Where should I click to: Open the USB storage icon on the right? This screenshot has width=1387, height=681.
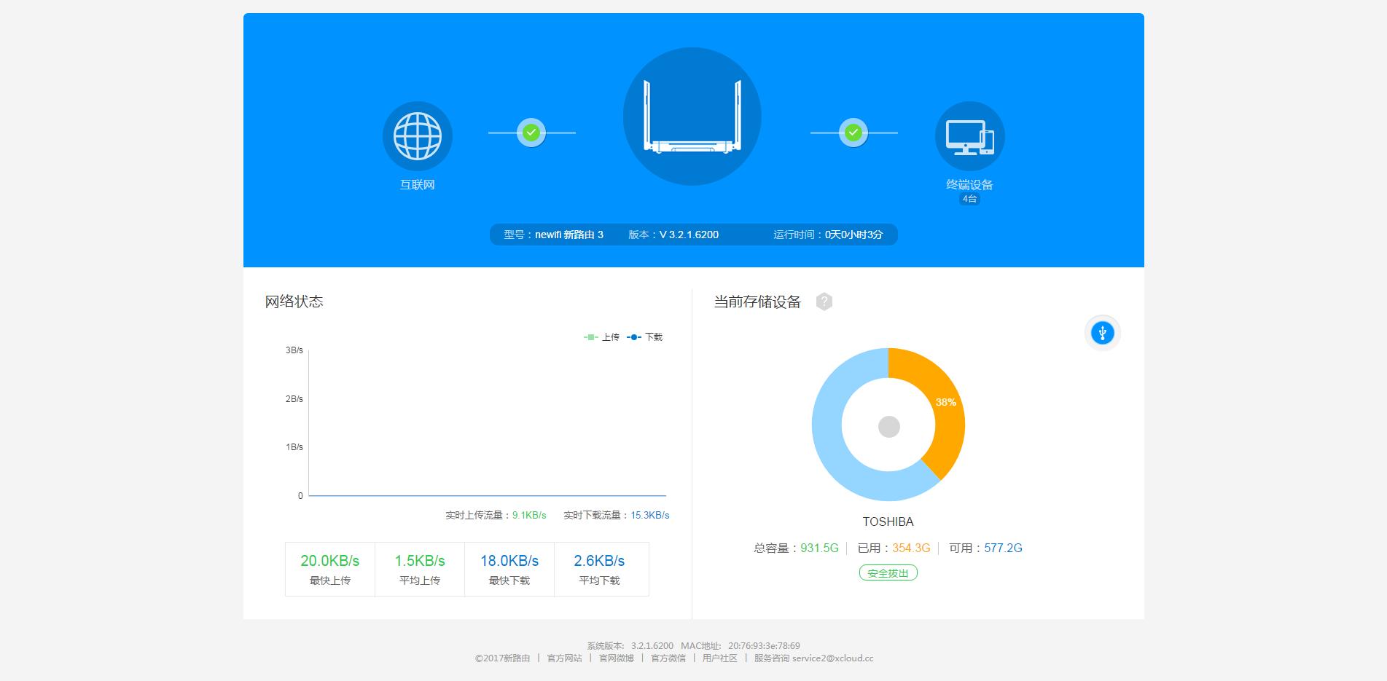point(1101,332)
